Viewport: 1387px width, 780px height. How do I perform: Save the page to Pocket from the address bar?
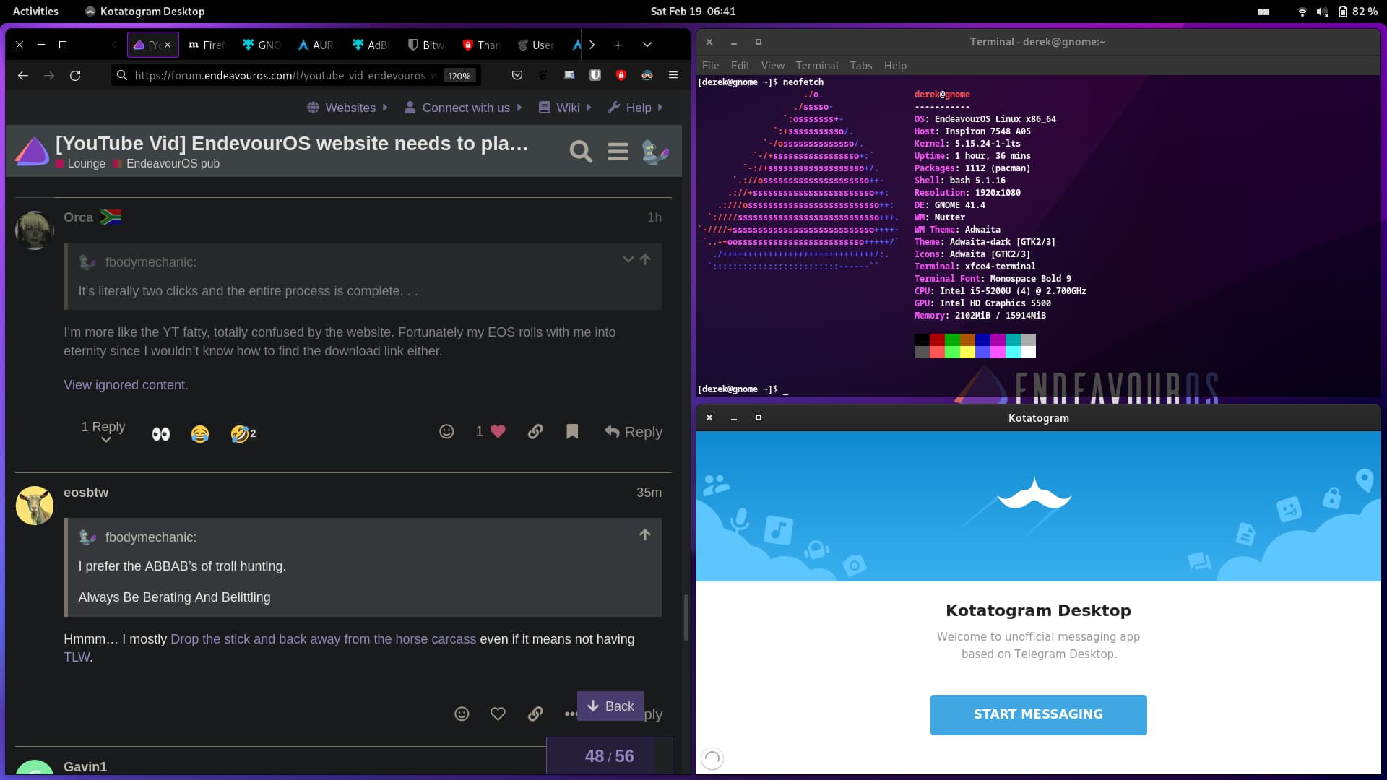[x=517, y=75]
